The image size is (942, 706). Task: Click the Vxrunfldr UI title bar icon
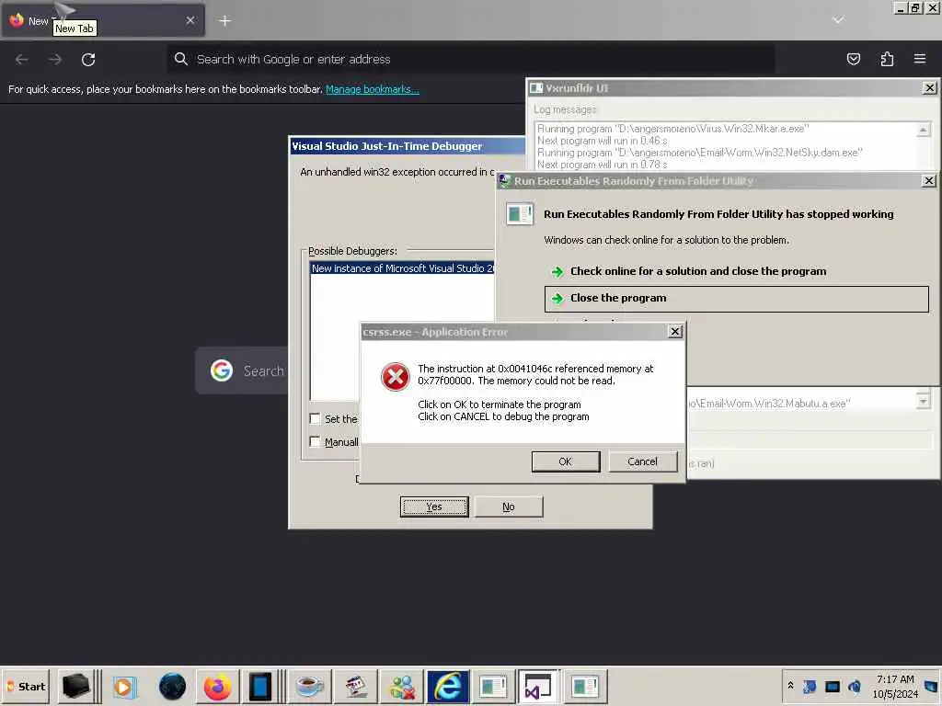pyautogui.click(x=536, y=88)
